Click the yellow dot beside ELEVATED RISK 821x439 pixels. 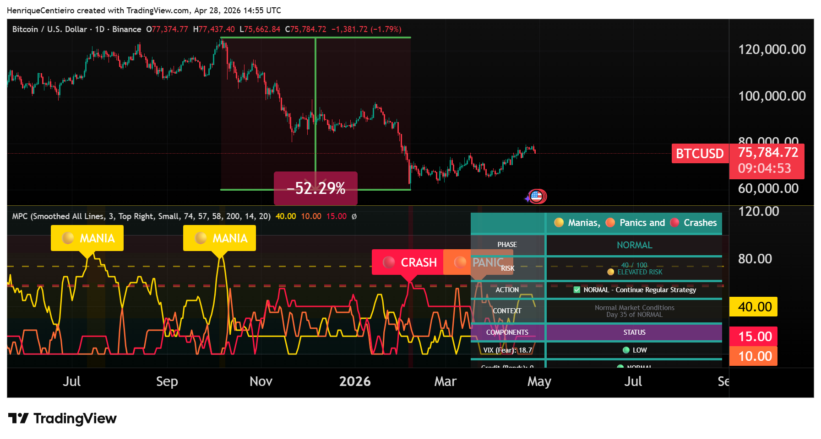[610, 272]
